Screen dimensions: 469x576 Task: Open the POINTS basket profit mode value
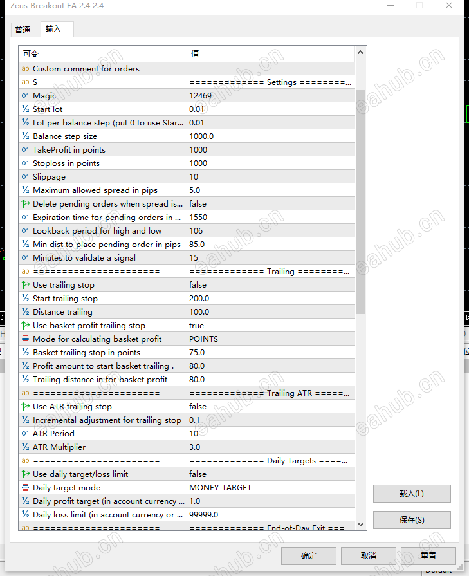203,339
